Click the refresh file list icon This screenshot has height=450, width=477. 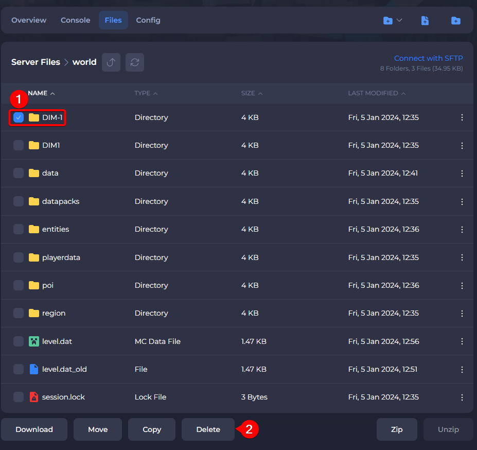click(135, 62)
